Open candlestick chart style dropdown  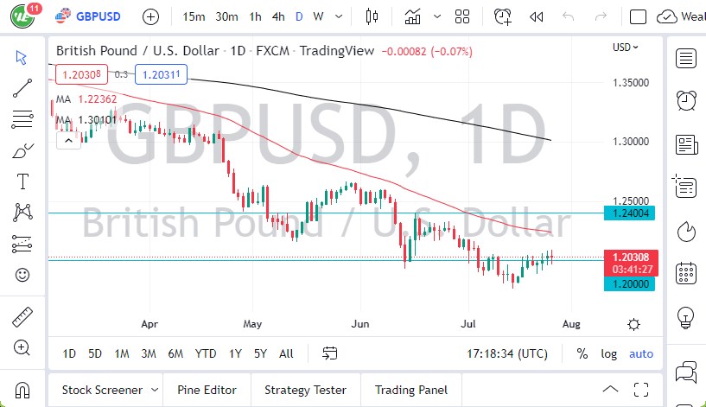(372, 16)
